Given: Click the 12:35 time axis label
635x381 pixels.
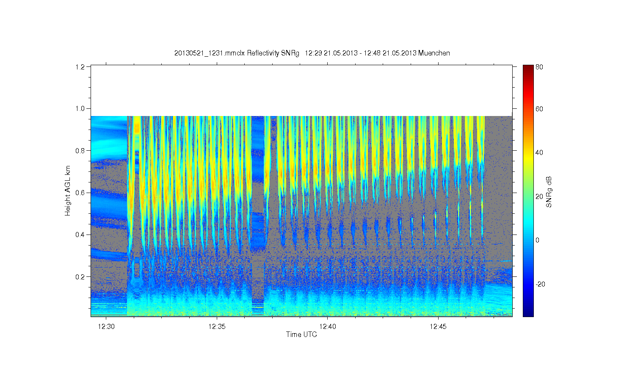Looking at the screenshot, I should (217, 327).
